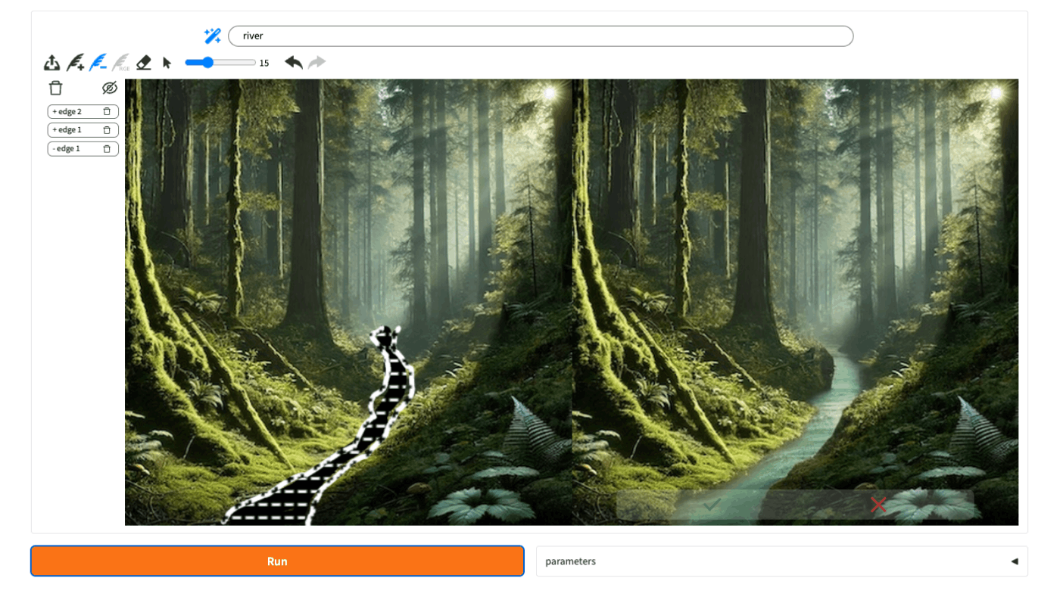Viewport: 1060px width, 603px height.
Task: Click the large trash icon above the edge list
Action: (x=55, y=88)
